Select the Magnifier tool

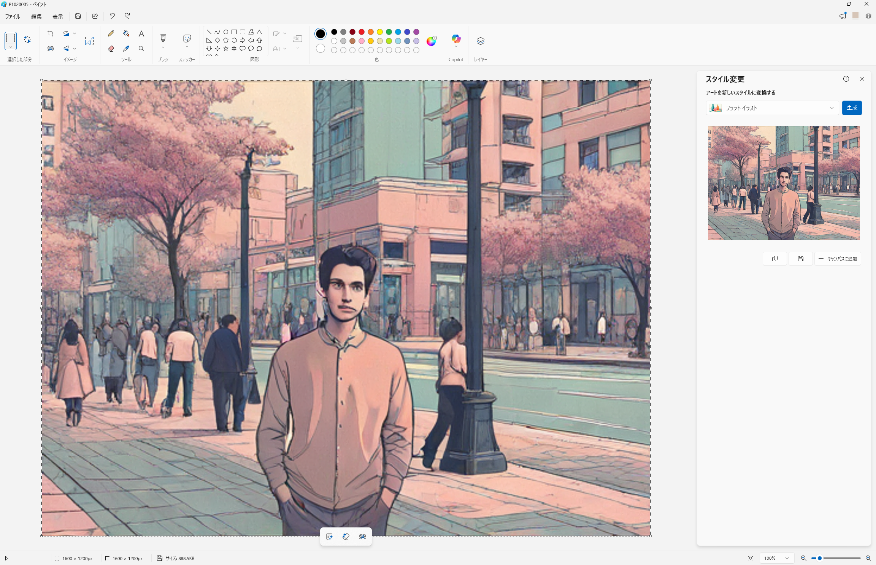[141, 49]
